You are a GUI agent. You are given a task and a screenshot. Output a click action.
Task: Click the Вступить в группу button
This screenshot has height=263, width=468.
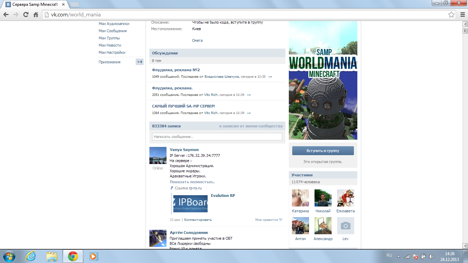(323, 151)
